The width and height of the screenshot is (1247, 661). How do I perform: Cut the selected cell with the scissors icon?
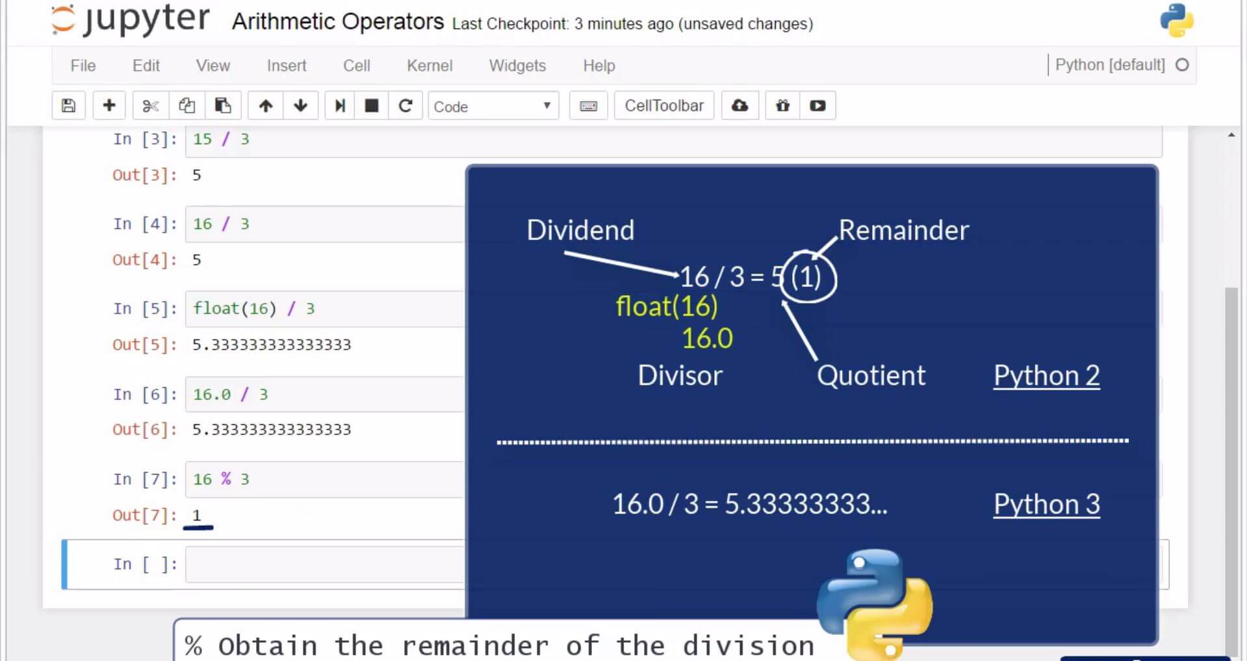point(150,105)
